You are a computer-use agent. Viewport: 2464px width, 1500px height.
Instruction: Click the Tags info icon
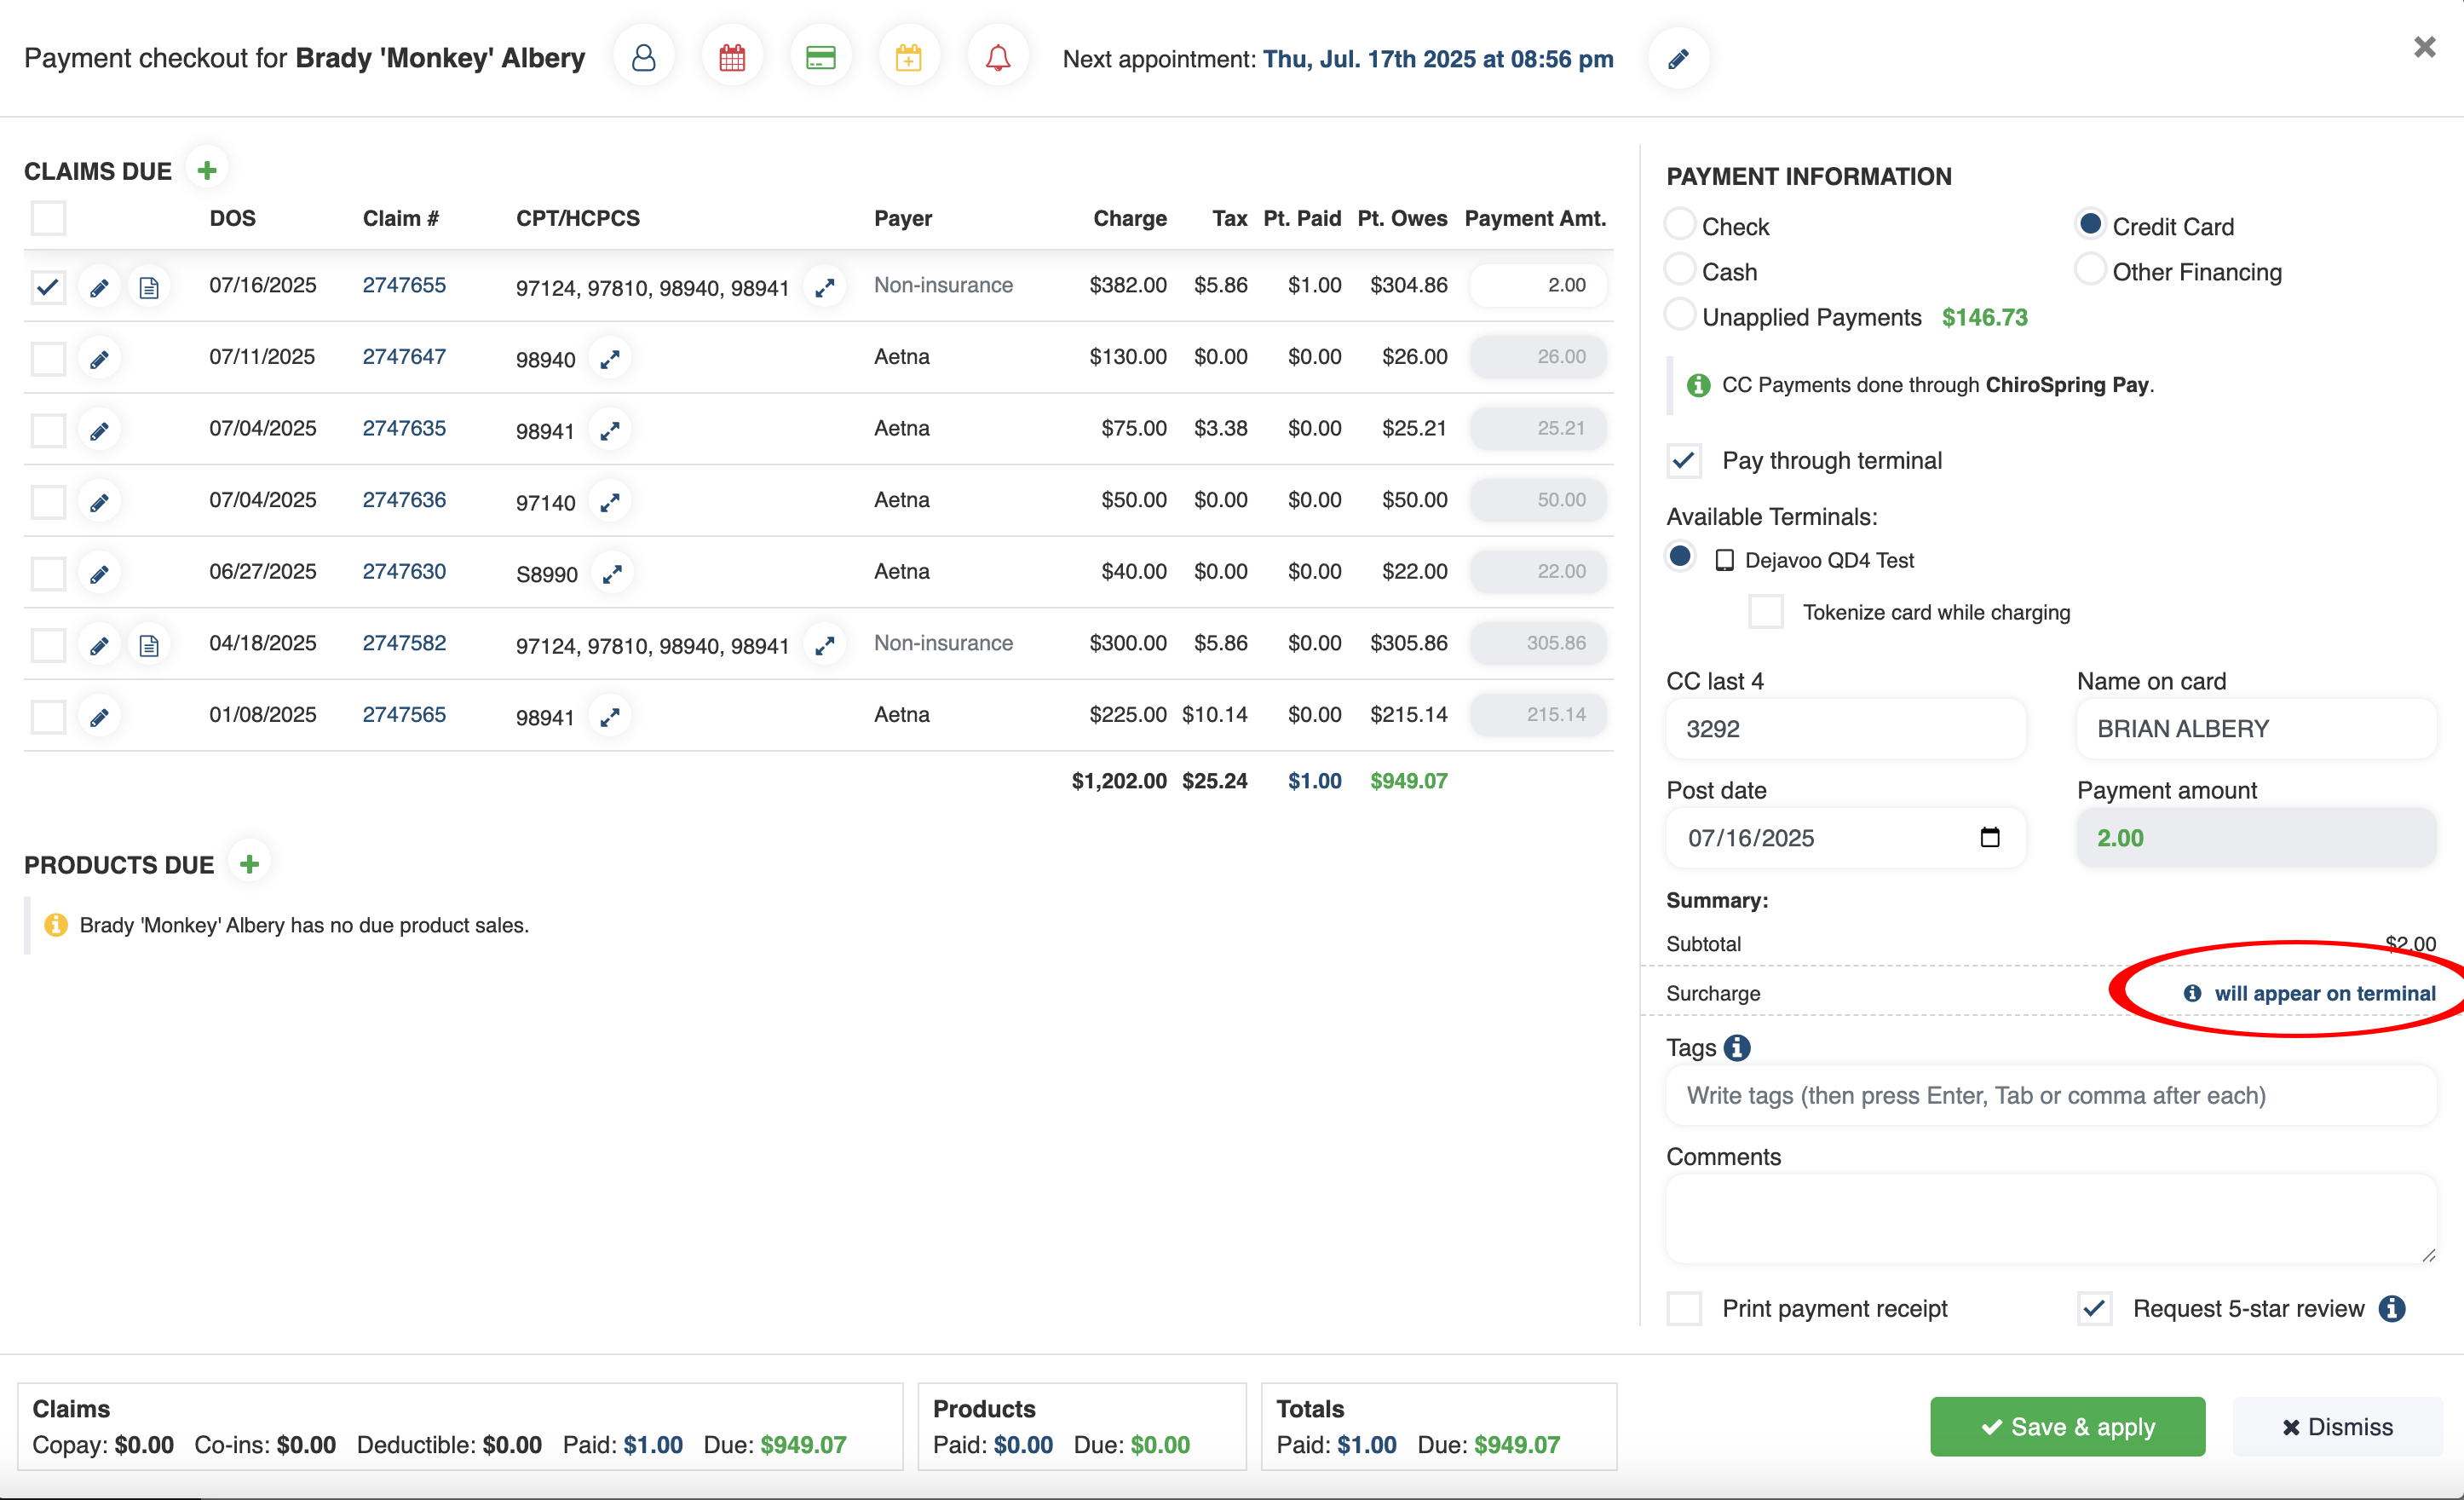pyautogui.click(x=1737, y=1047)
